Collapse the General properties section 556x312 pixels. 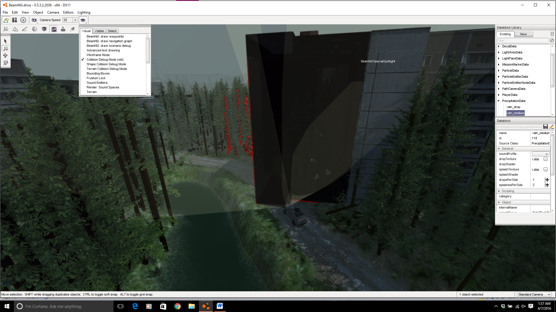coord(499,148)
